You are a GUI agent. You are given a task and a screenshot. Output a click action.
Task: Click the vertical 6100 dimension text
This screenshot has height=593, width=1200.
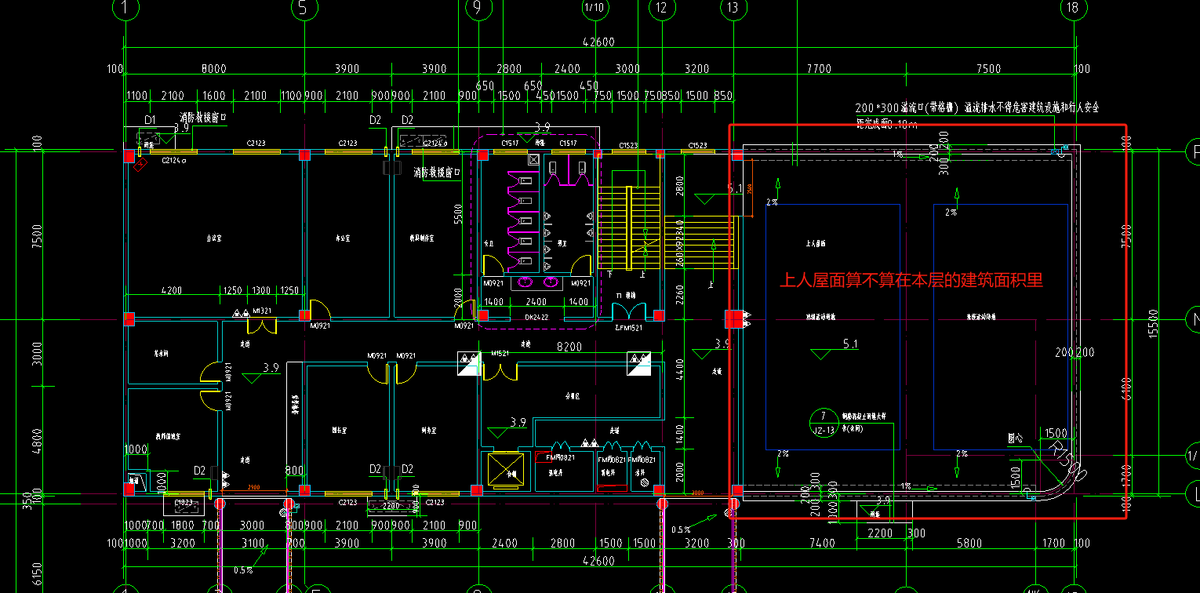click(x=1127, y=389)
